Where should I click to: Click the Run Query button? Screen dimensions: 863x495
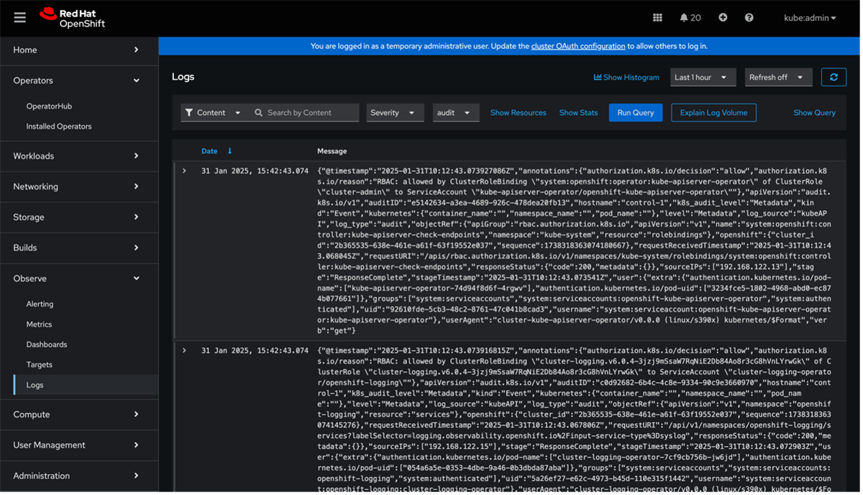click(x=635, y=112)
